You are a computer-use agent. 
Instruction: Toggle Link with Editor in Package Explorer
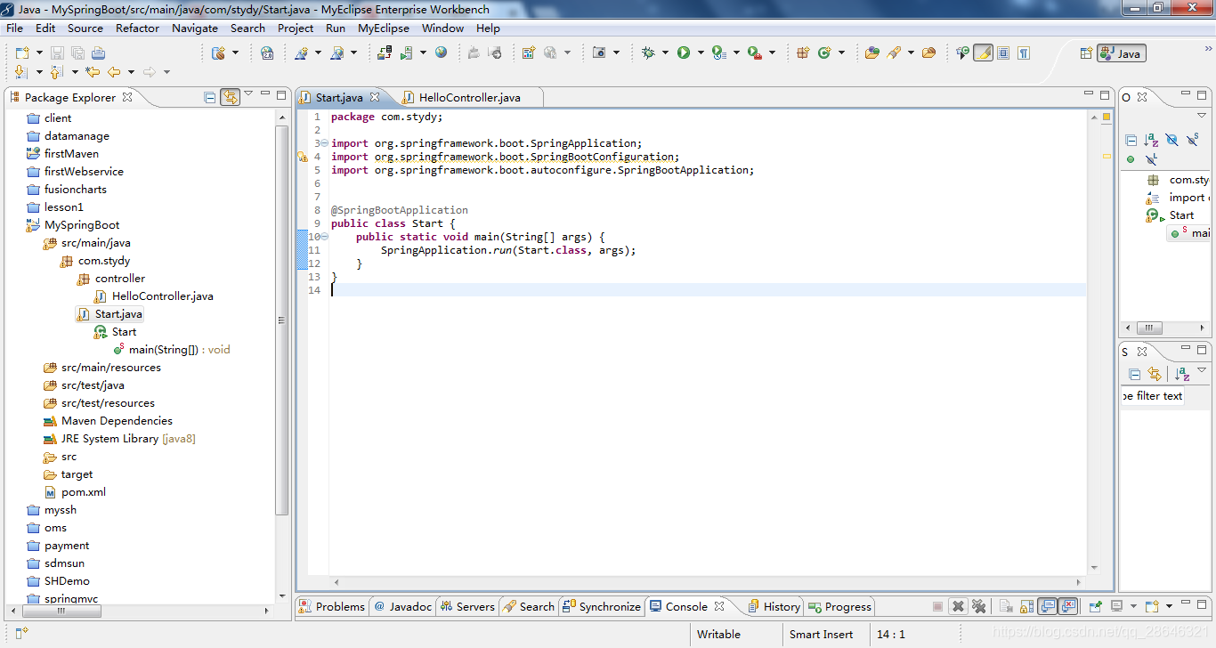coord(230,97)
